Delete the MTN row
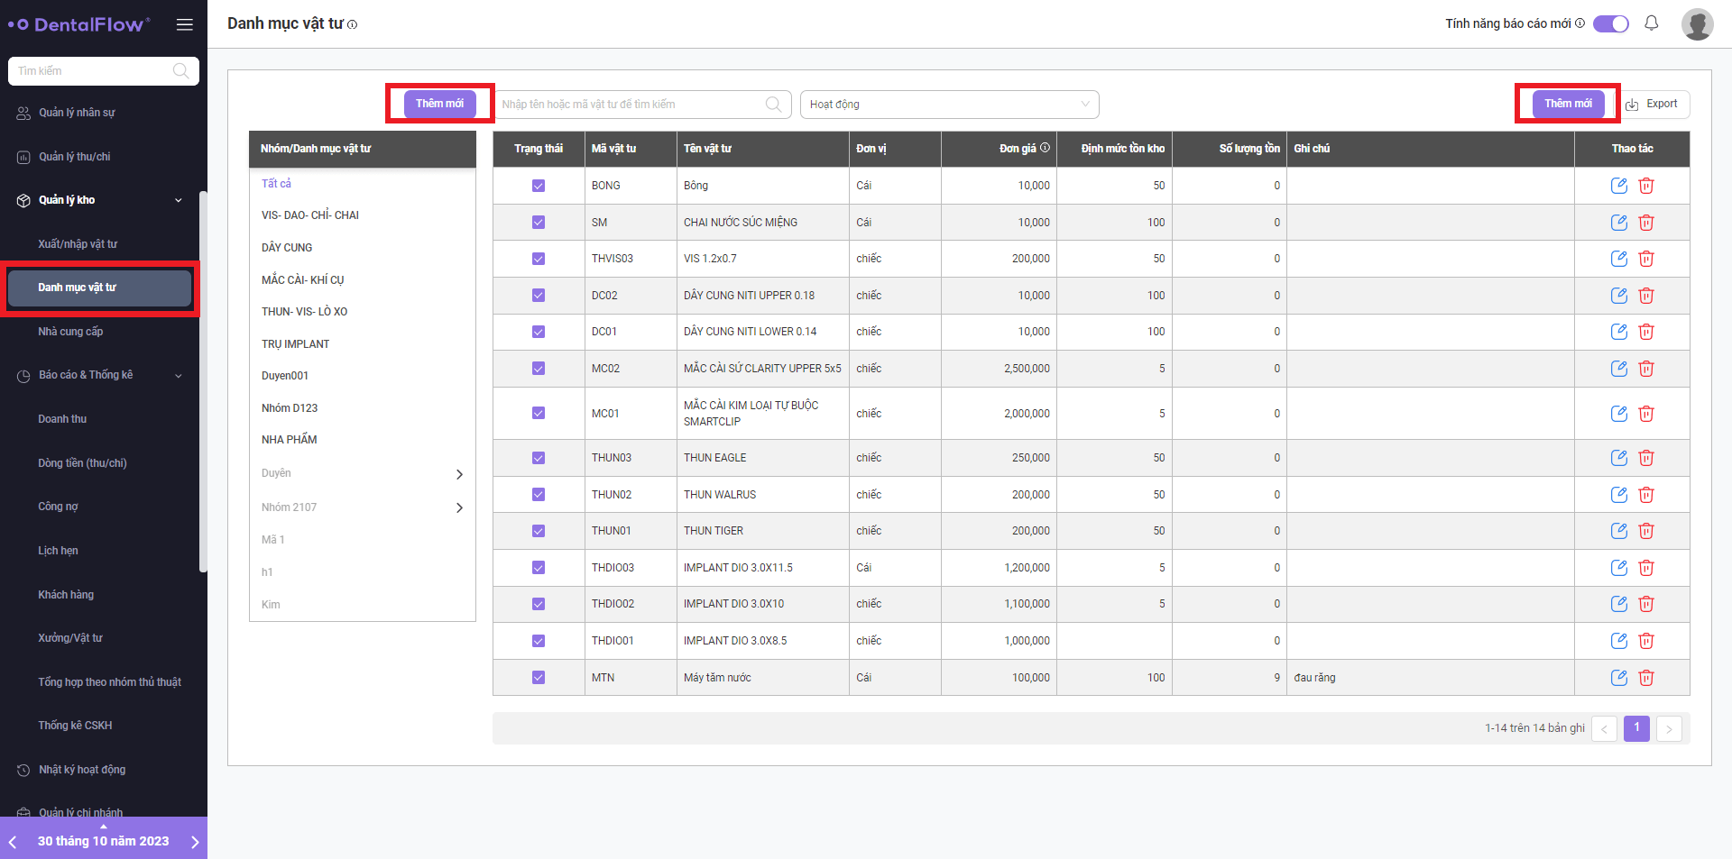Viewport: 1732px width, 859px height. (1646, 678)
